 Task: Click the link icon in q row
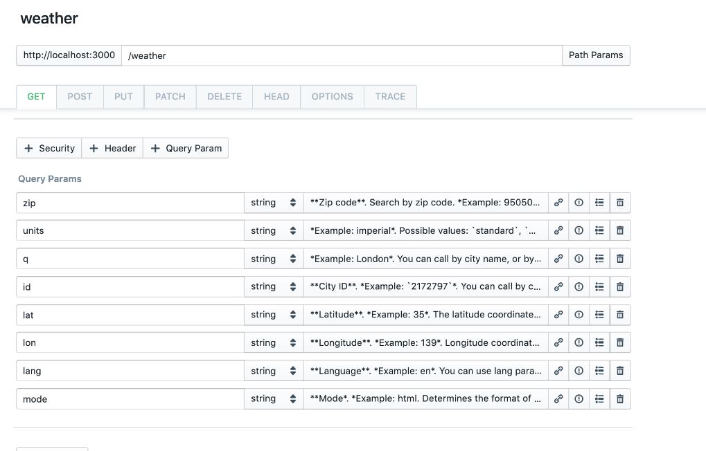(x=558, y=259)
